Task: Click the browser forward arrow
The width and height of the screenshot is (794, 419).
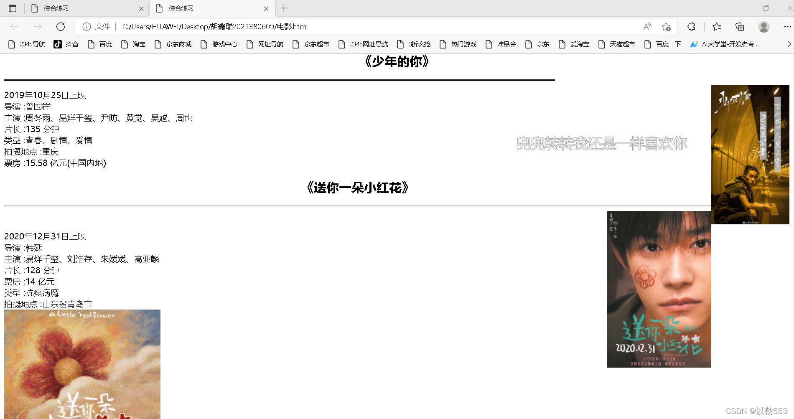Action: (38, 27)
